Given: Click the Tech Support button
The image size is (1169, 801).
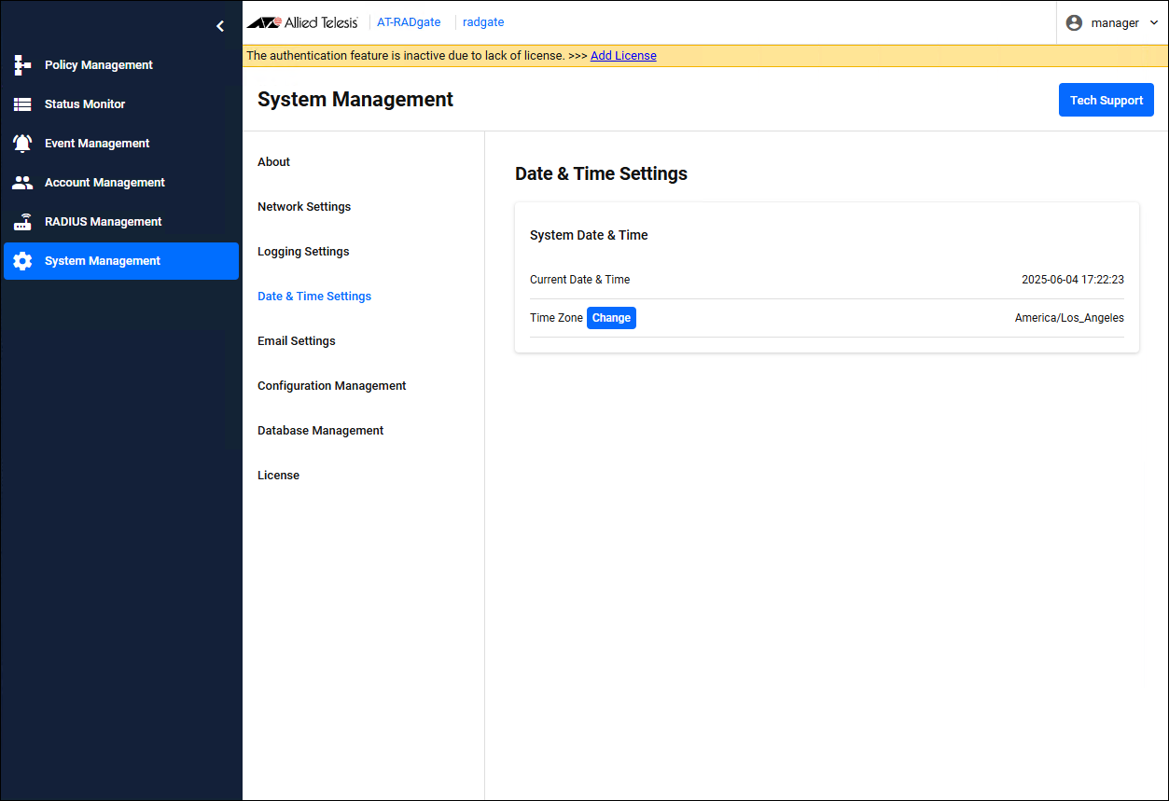Looking at the screenshot, I should tap(1106, 101).
